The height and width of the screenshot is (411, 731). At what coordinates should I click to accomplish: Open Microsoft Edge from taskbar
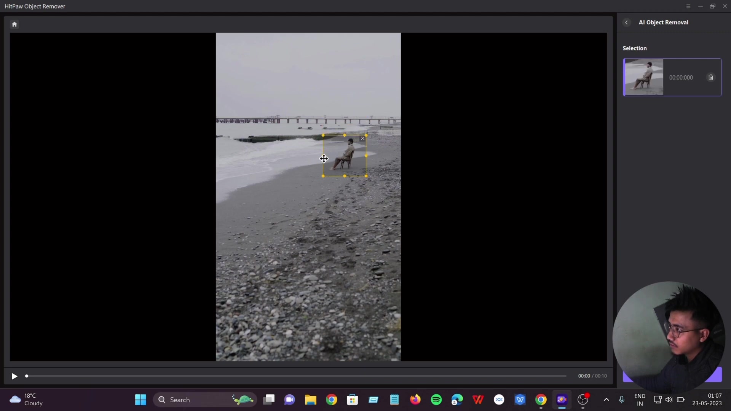(457, 400)
